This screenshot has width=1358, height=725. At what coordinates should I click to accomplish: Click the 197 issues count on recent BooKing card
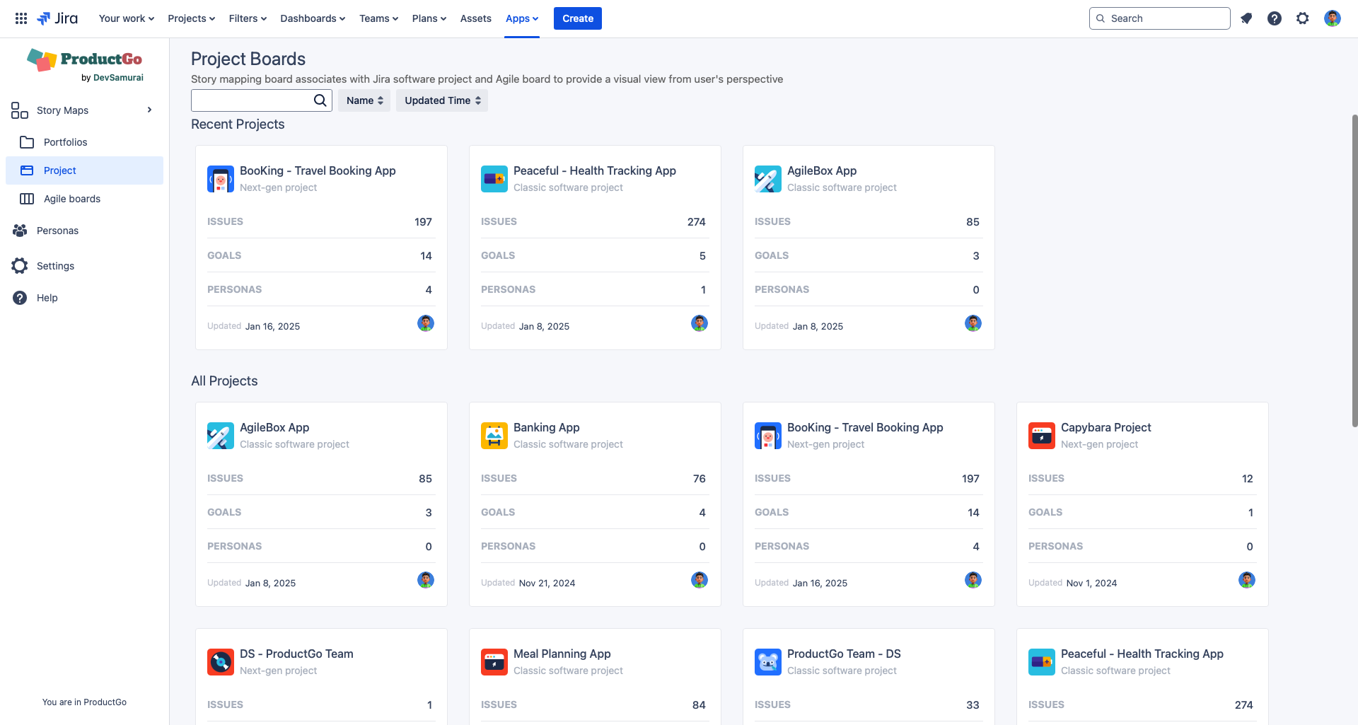click(x=423, y=222)
